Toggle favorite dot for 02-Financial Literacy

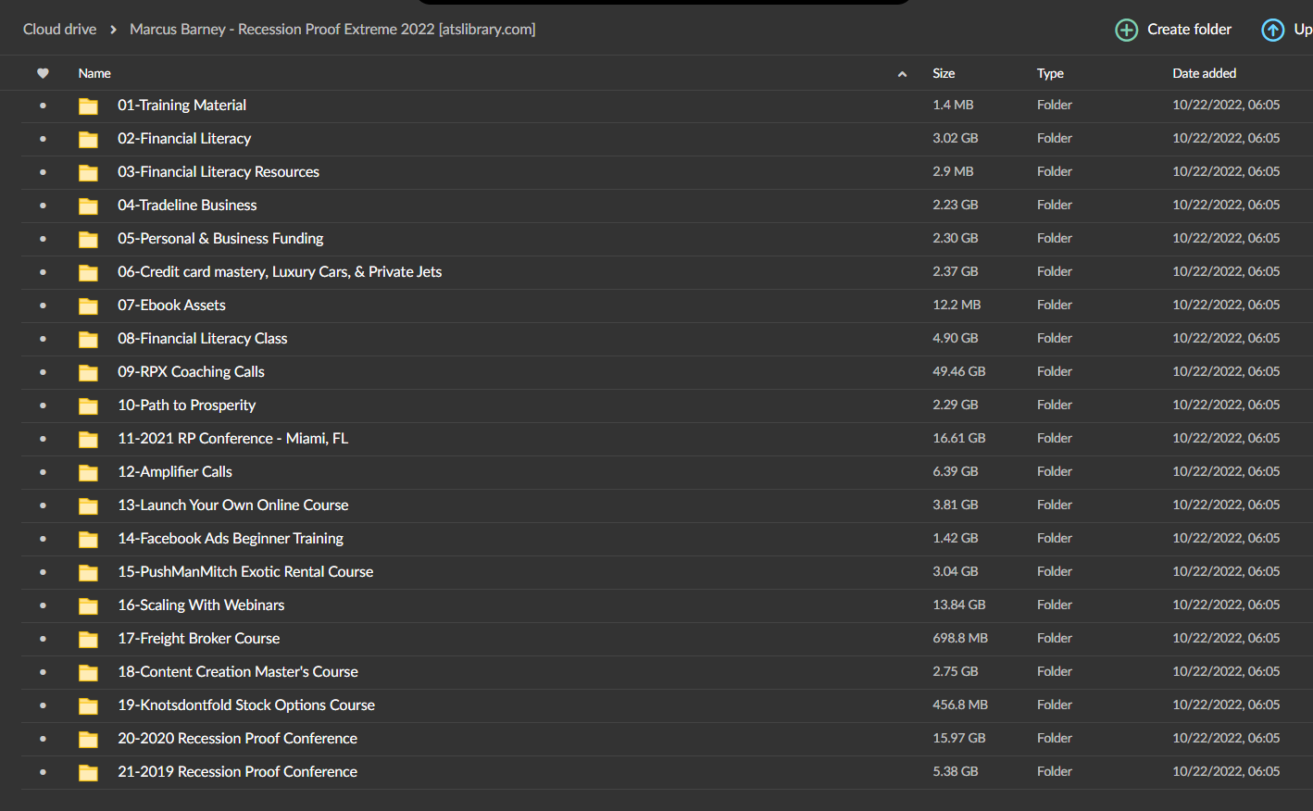[43, 139]
